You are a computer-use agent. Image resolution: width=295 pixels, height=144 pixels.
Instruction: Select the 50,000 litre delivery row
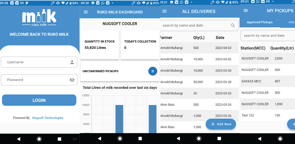point(199,82)
